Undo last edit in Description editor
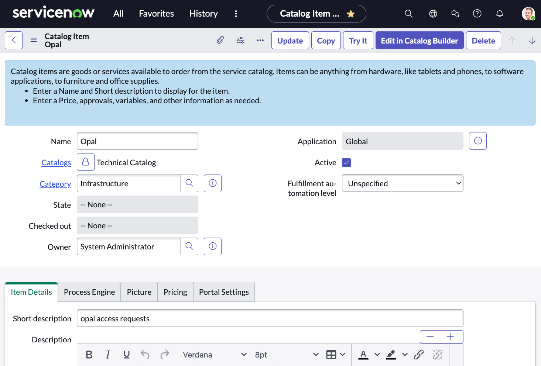Viewport: 541px width, 366px height. coord(145,355)
